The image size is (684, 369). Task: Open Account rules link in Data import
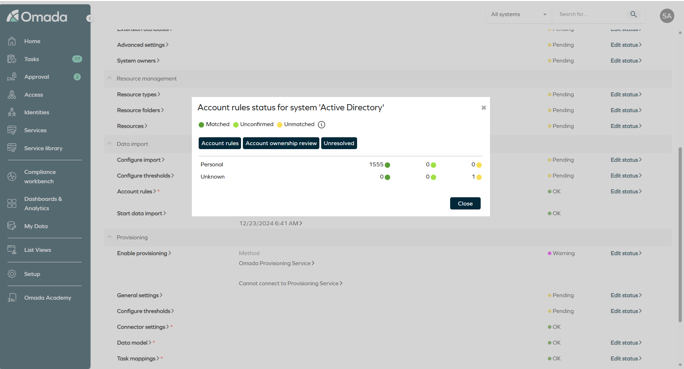137,192
